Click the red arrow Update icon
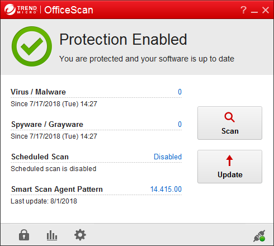The height and width of the screenshot is (246, 274). 229,160
